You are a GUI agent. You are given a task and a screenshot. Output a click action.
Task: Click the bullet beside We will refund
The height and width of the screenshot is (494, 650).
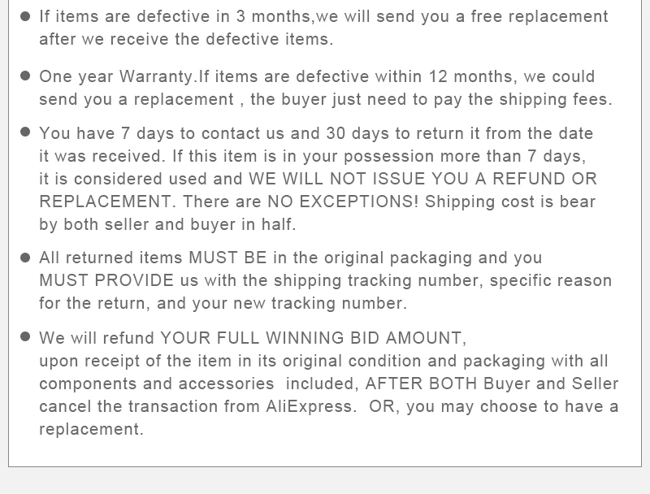click(25, 336)
